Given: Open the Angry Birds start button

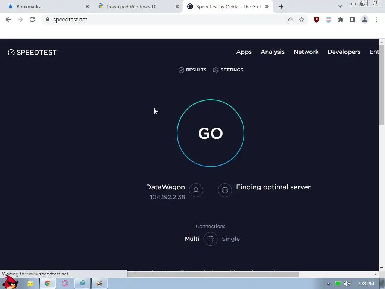Looking at the screenshot, I should tap(10, 283).
